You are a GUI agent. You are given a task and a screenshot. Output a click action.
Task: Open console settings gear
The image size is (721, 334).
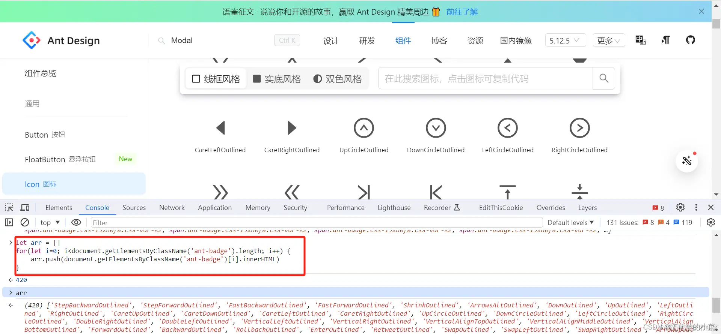point(711,222)
